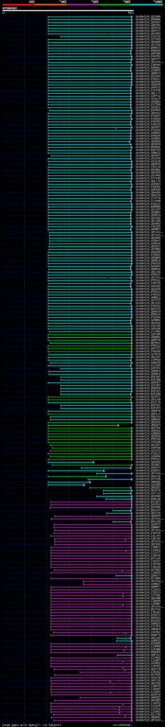Click UniRef100_Q0D9C4 hit label
The width and height of the screenshot is (165, 727).
148,184
